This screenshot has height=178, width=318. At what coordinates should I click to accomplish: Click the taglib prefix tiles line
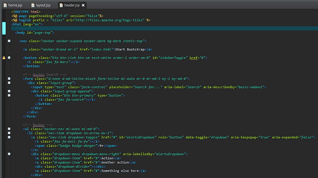coord(81,20)
